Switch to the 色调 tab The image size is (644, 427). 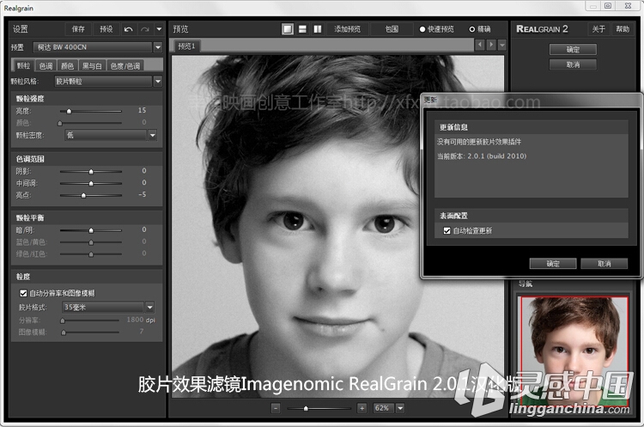click(46, 66)
